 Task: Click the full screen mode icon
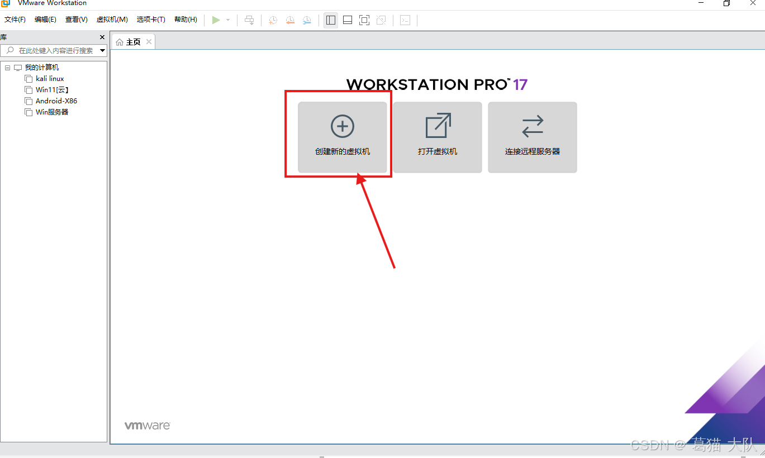(364, 20)
